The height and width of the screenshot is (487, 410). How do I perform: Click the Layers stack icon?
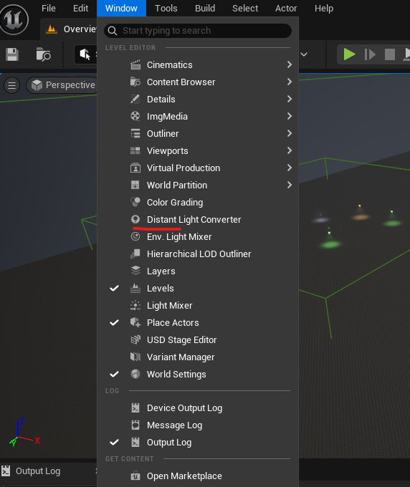pyautogui.click(x=135, y=271)
